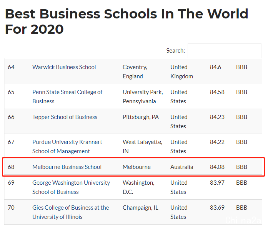Click the Australia country cell
Image resolution: width=268 pixels, height=225 pixels.
pyautogui.click(x=182, y=167)
